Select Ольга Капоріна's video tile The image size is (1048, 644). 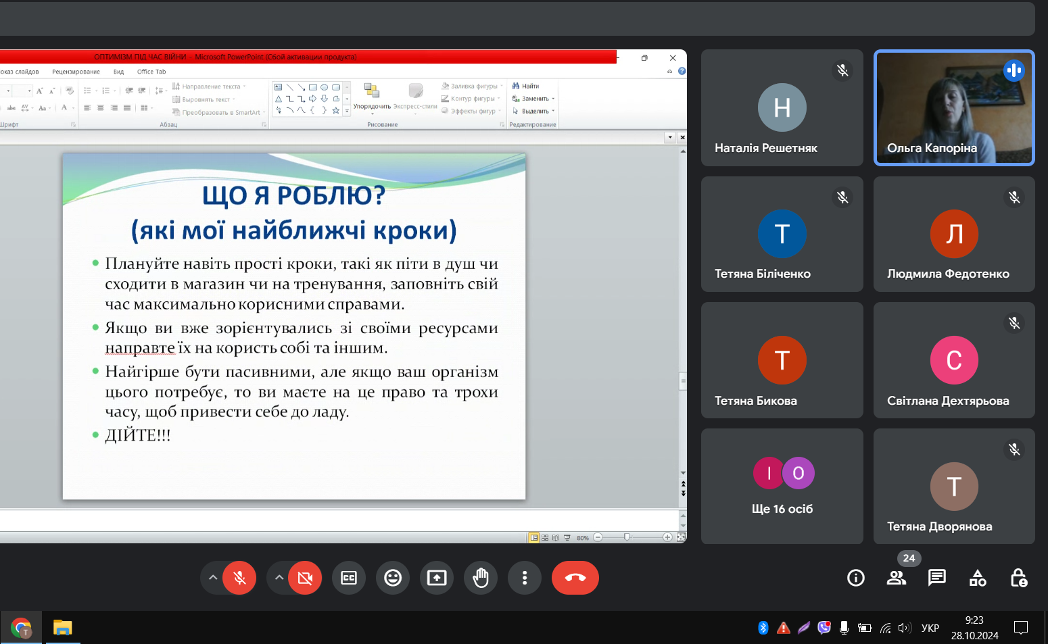(954, 107)
